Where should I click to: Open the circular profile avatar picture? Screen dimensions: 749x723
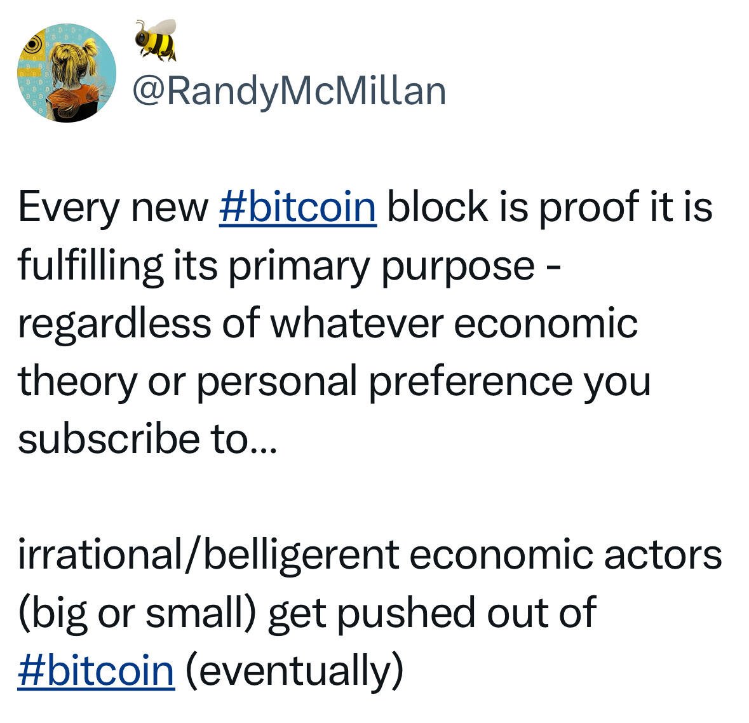click(67, 73)
